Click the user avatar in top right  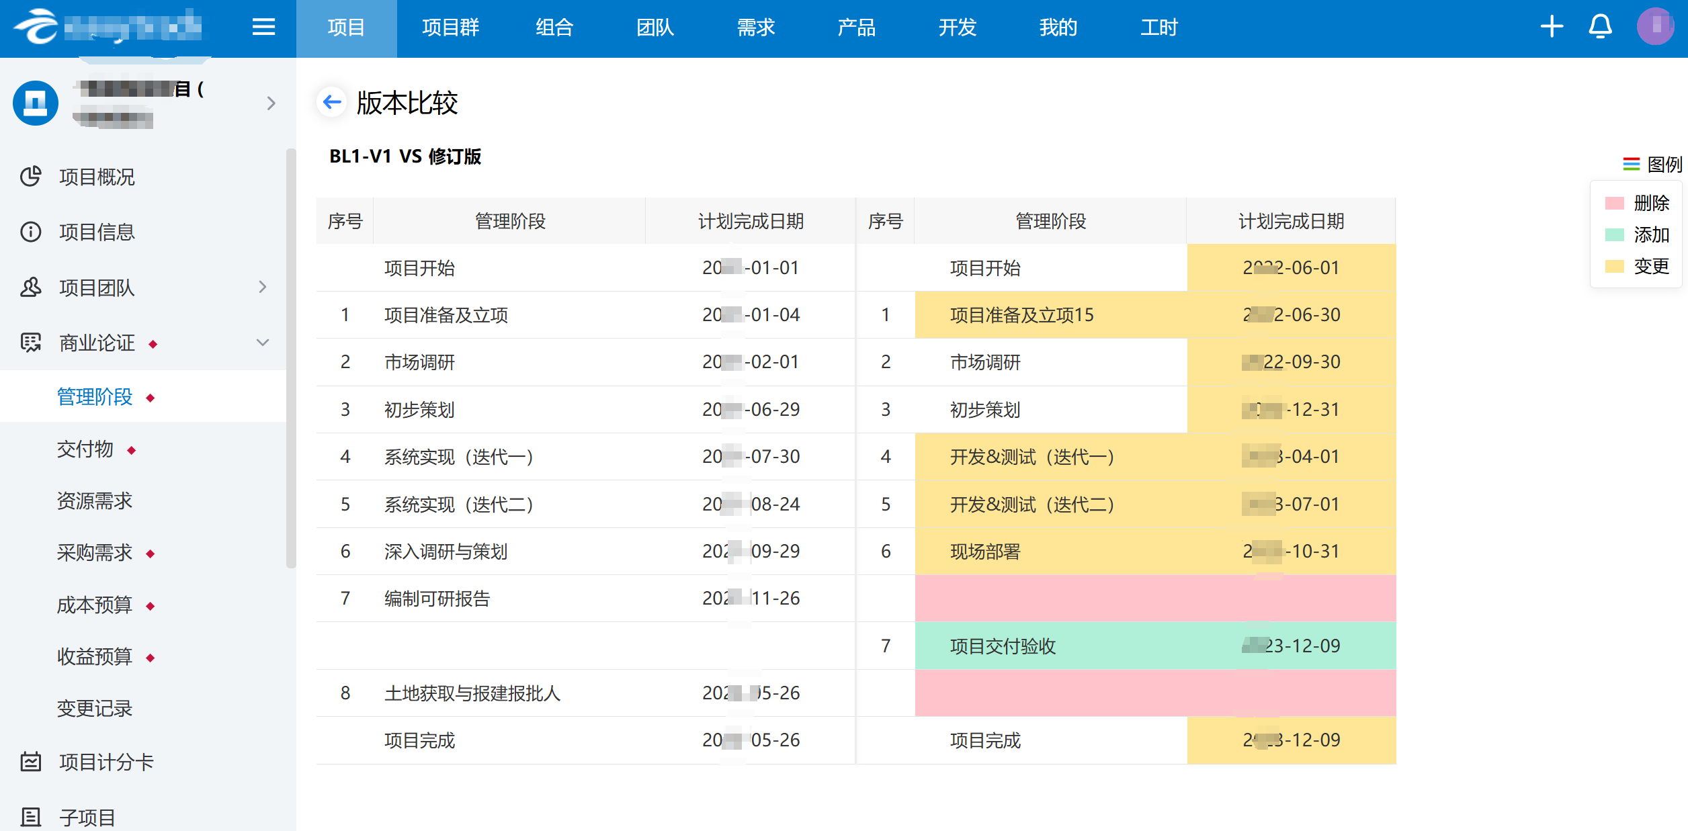coord(1654,27)
